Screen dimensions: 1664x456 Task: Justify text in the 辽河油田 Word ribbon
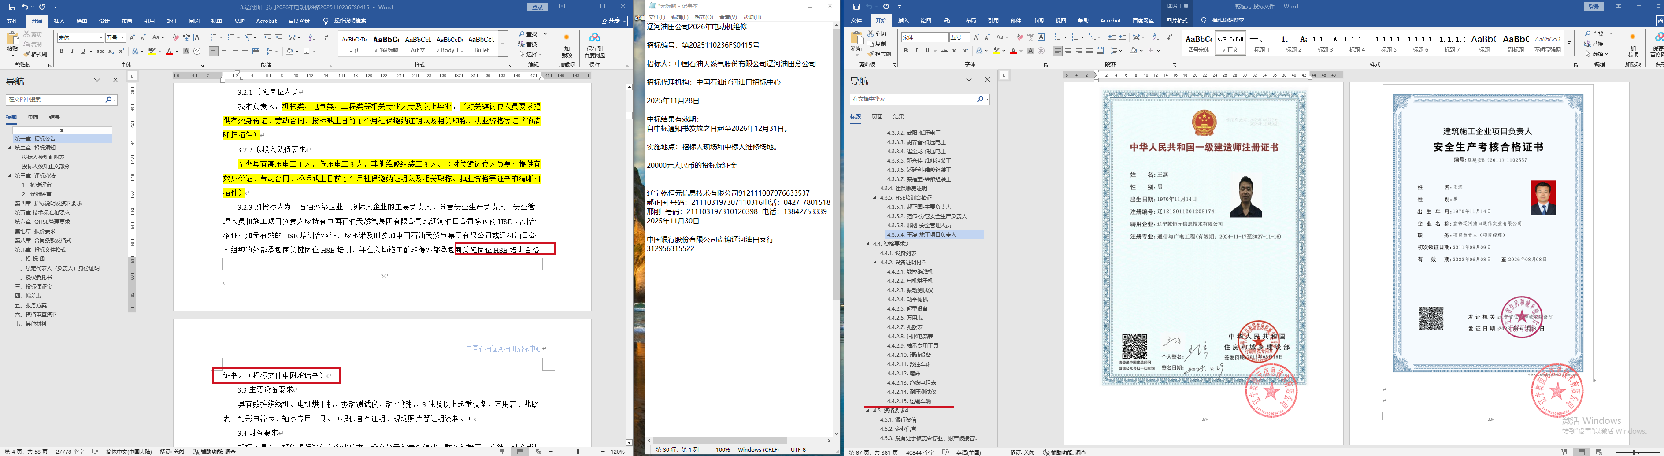(x=245, y=51)
